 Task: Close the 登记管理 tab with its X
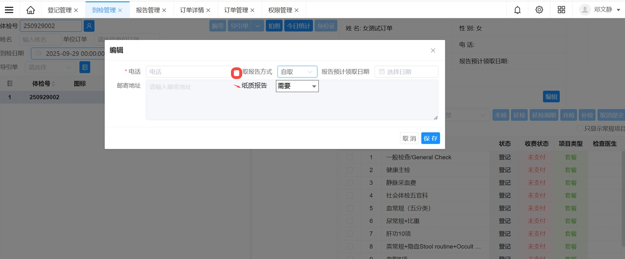tap(76, 10)
